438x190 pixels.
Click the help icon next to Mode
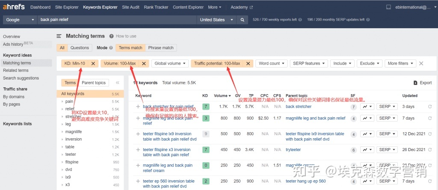point(111,48)
